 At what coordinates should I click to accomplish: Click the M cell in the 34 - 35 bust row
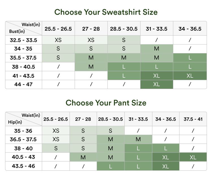pyautogui.click(x=157, y=49)
